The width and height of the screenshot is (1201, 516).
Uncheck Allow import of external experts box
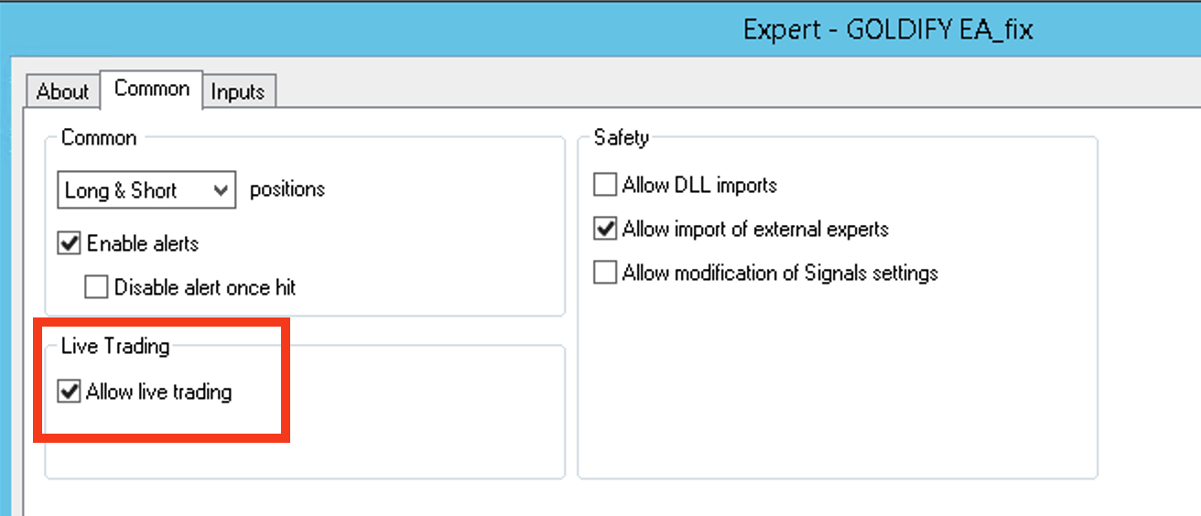click(605, 229)
